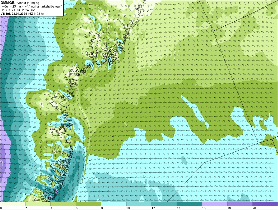Click the legend scale value '6'
Screen dimensions: 278x210
[x=77, y=208]
